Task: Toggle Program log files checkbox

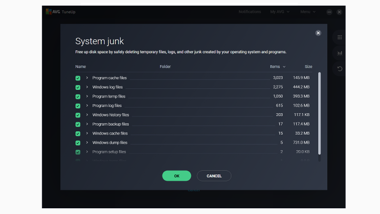Action: [x=78, y=106]
